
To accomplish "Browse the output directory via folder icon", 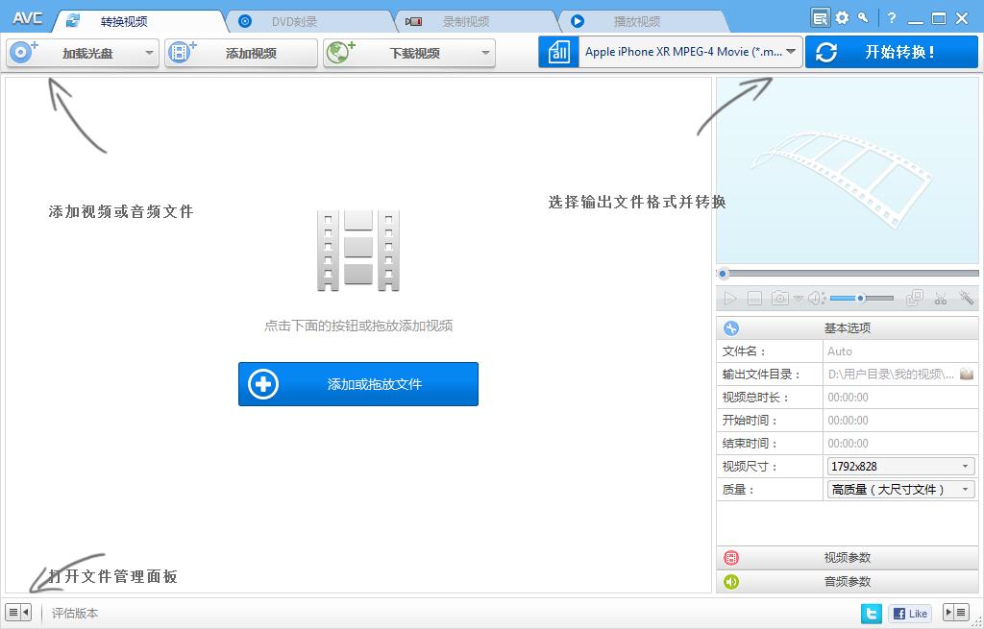I will click(967, 374).
